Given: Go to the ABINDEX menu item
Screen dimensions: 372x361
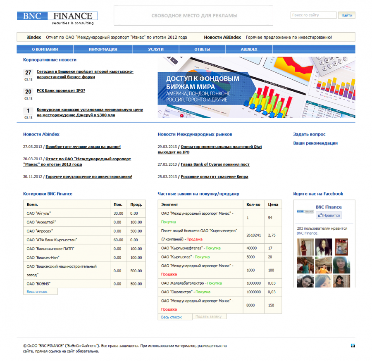Looking at the screenshot, I should tap(249, 49).
